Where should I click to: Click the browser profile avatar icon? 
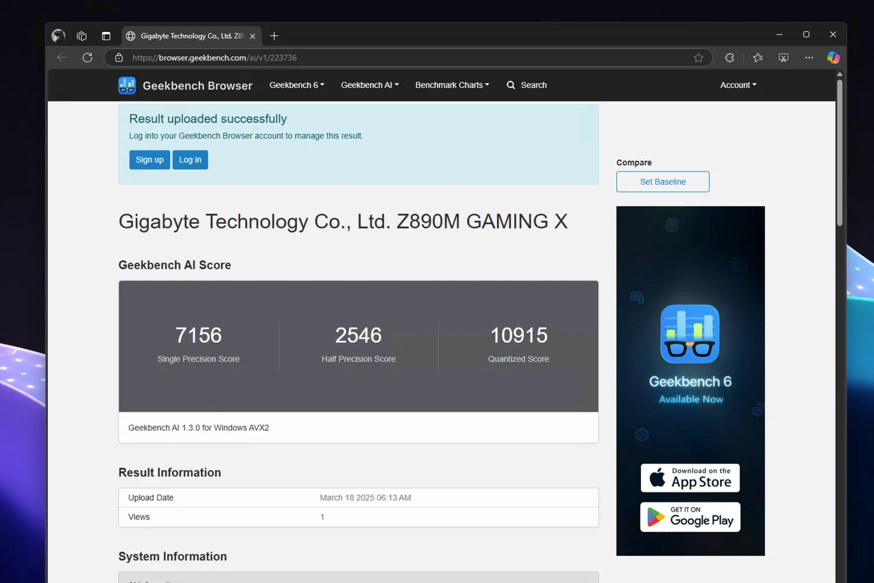[x=58, y=36]
